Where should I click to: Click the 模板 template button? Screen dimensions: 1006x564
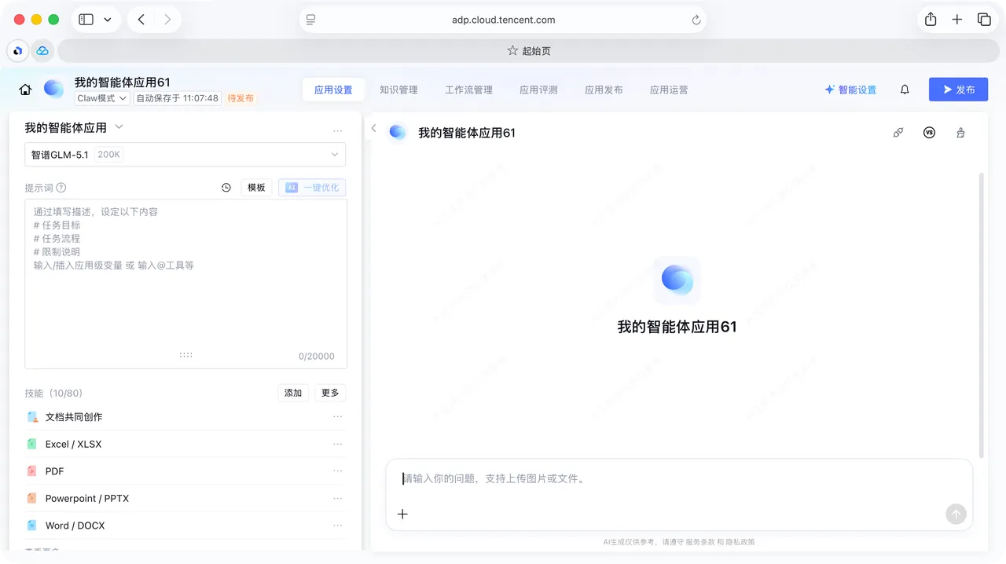point(256,188)
